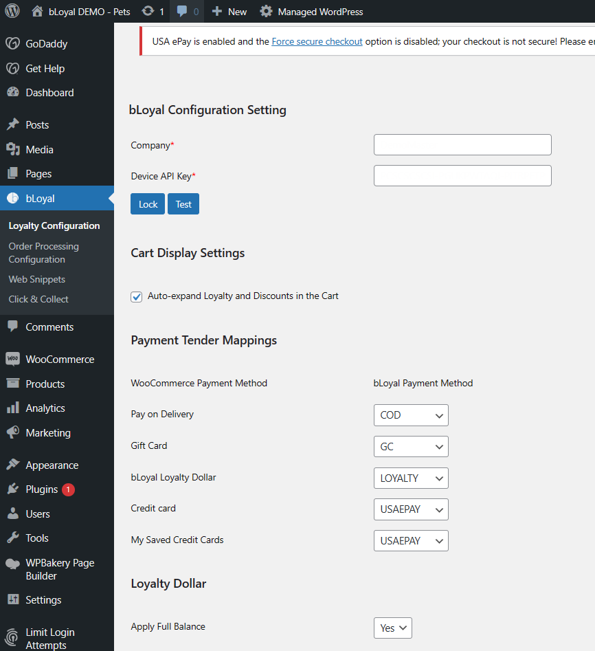
Task: Click the Media icon in sidebar
Action: (13, 149)
